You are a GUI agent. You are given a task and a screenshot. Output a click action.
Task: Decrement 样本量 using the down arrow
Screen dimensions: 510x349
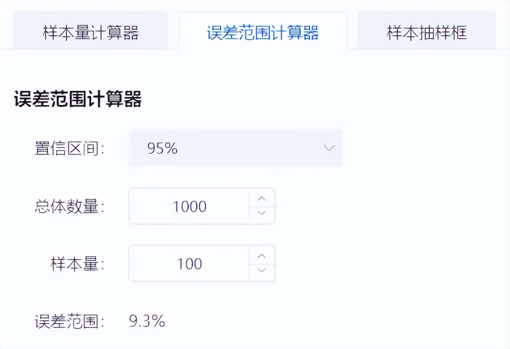coord(262,271)
